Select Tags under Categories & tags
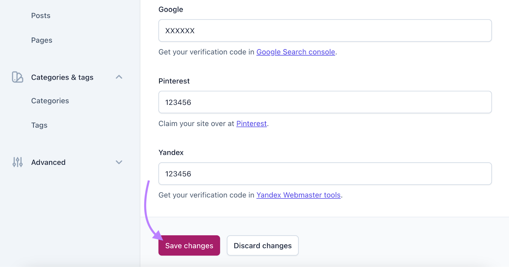 tap(39, 125)
